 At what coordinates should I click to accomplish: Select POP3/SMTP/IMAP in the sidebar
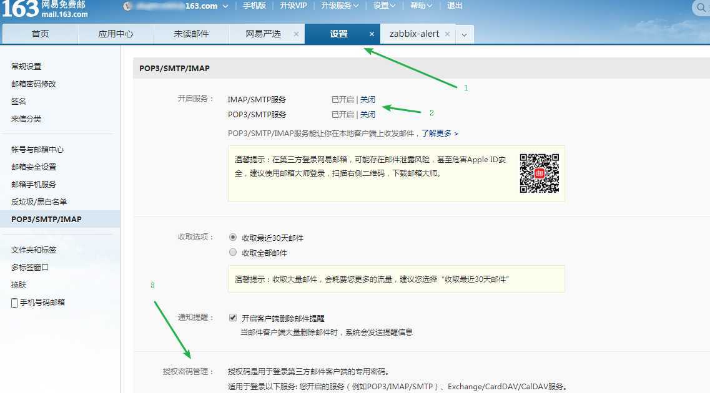(x=60, y=220)
